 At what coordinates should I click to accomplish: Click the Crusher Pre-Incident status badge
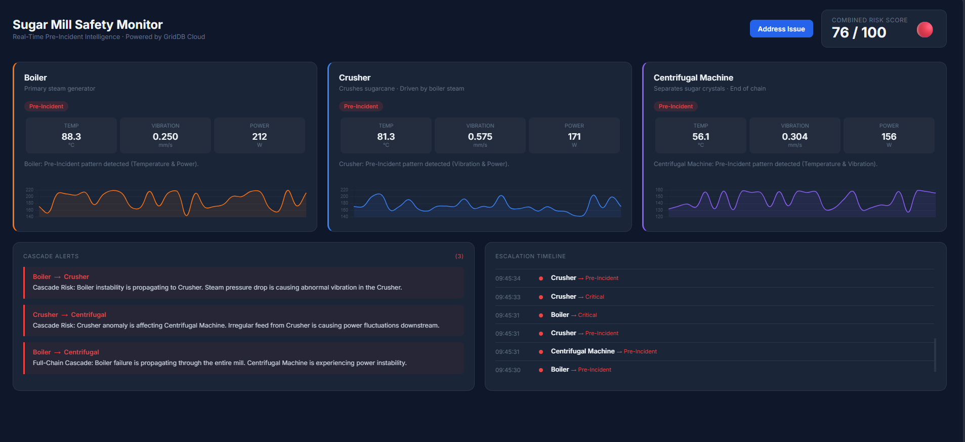361,106
